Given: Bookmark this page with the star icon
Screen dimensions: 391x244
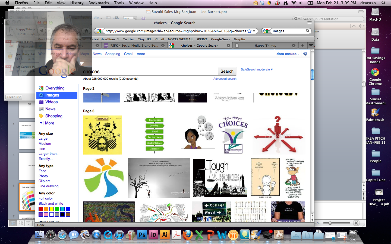Looking at the screenshot, I should coord(249,31).
